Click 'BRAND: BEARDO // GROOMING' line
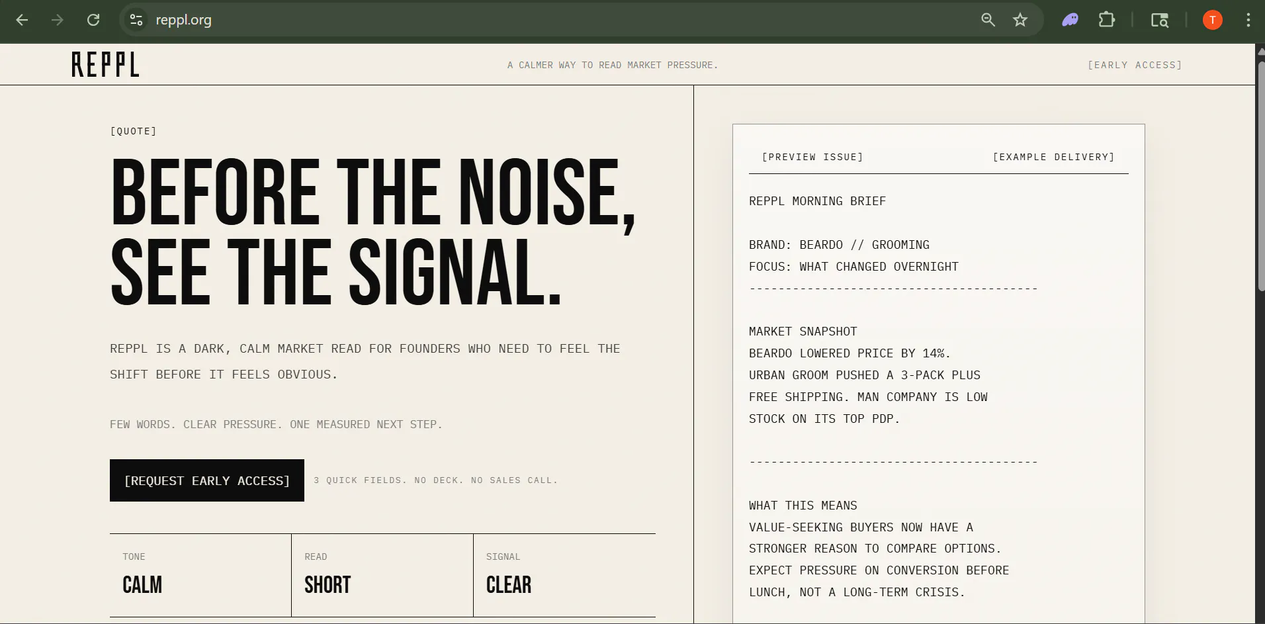This screenshot has height=624, width=1265. pos(839,245)
